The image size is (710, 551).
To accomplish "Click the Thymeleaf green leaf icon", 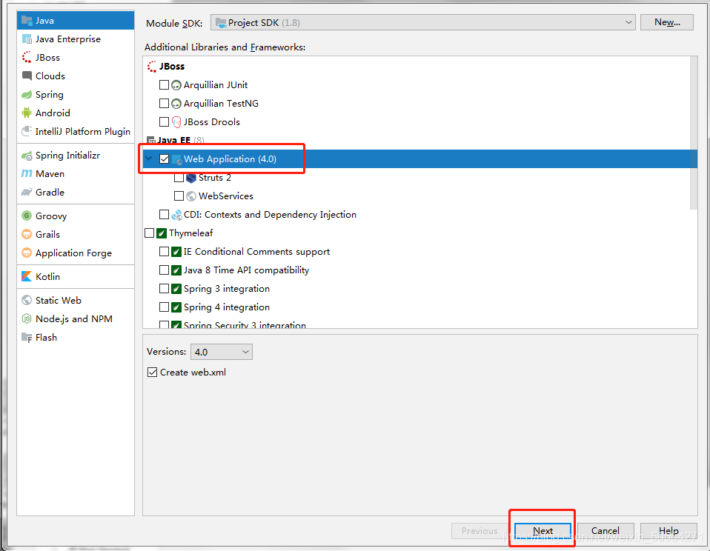I will coord(162,233).
